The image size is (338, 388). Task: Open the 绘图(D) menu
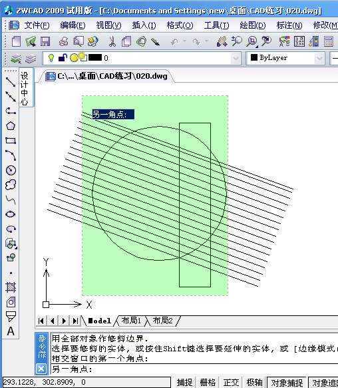tap(253, 25)
